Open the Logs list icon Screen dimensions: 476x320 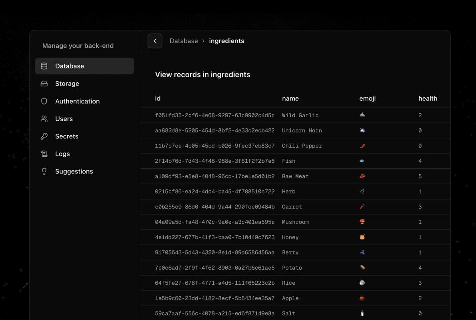coord(44,154)
